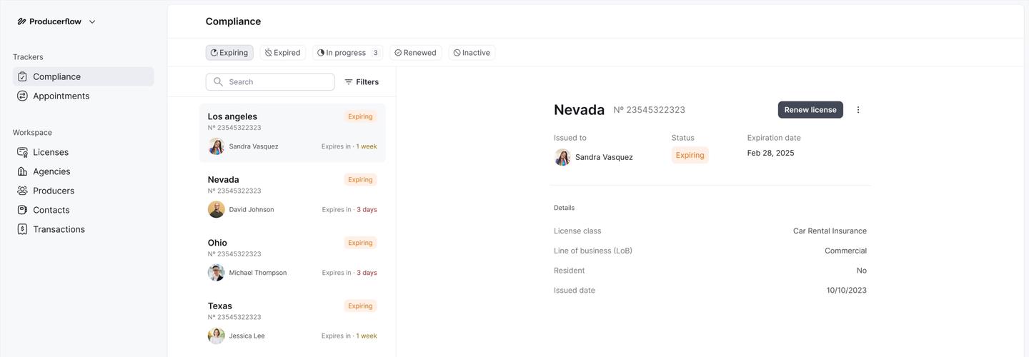Click the Appointments icon in sidebar
This screenshot has height=357, width=1029.
point(22,96)
